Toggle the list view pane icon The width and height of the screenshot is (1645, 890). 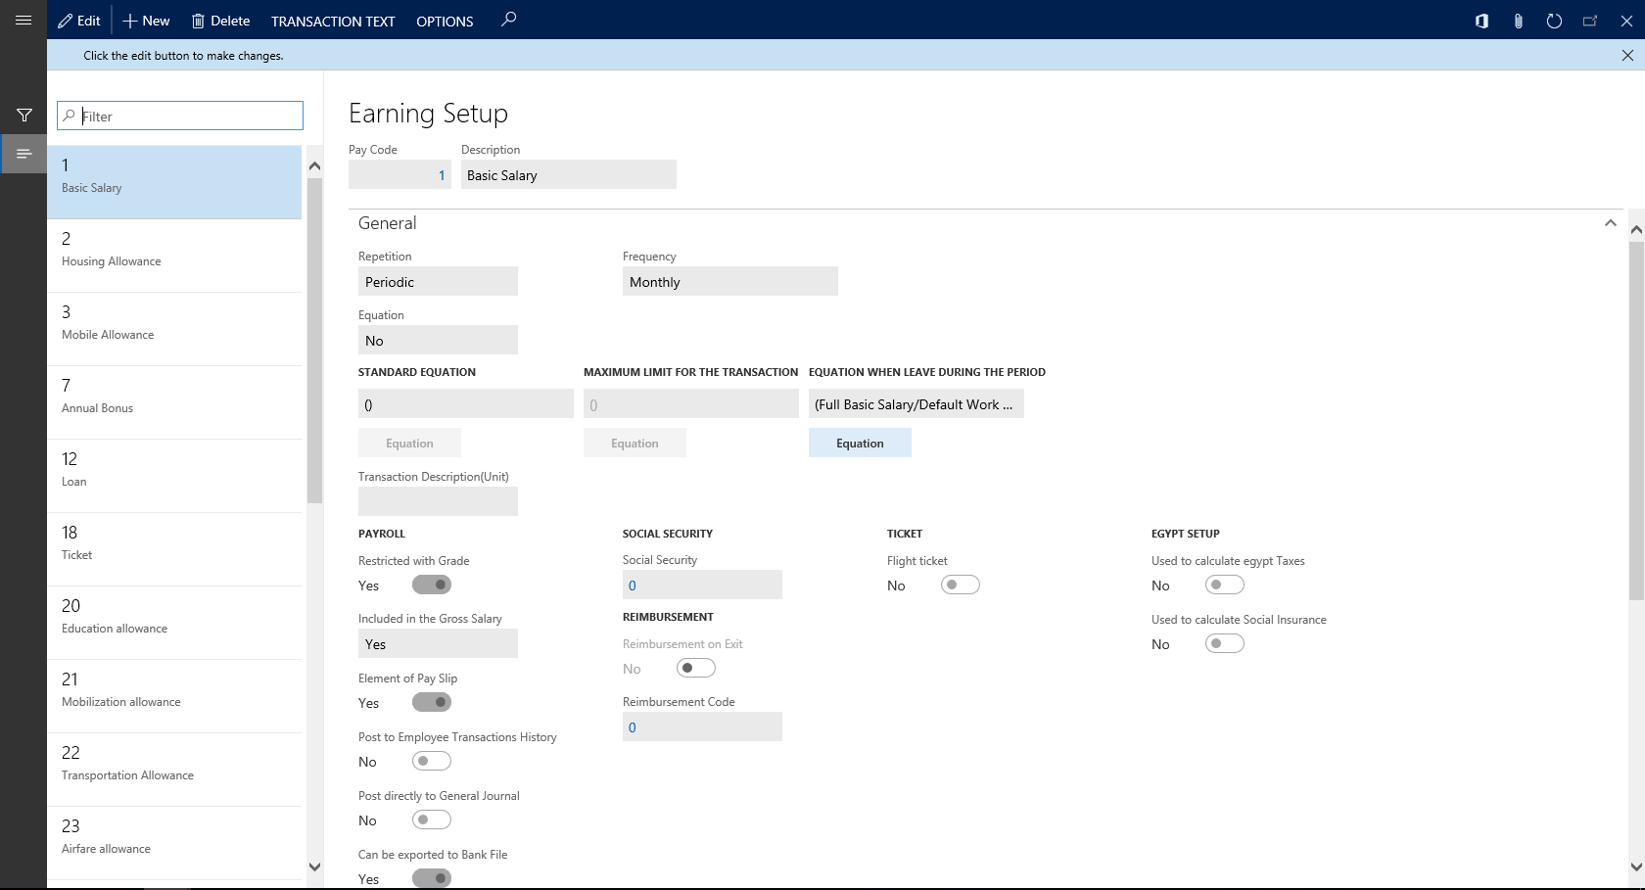(x=24, y=154)
